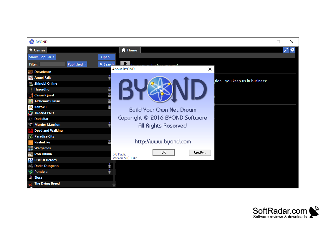This screenshot has height=226, width=326.
Task: Select the Rise Of Heroes game name
Action: pyautogui.click(x=45, y=160)
